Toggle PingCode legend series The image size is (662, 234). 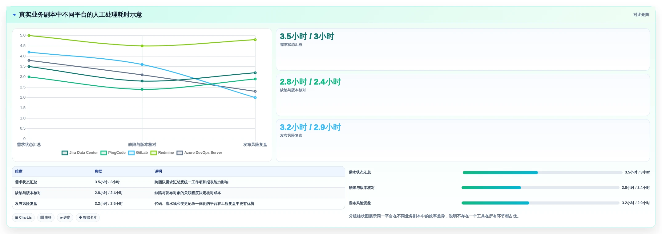coord(113,153)
